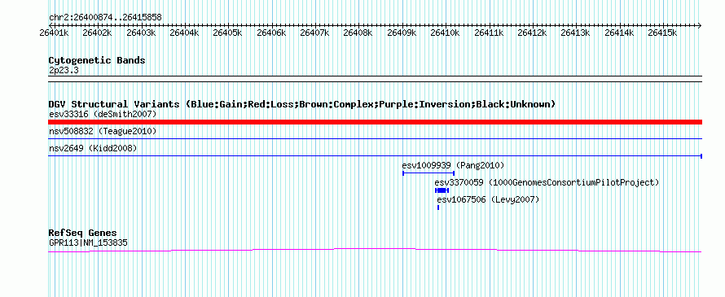Click the 26412k ruler tick label
Image resolution: width=725 pixels, height=297 pixels.
[532, 33]
